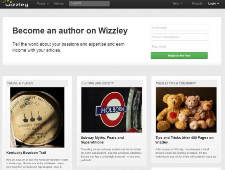The width and height of the screenshot is (225, 170).
Task: Click the Holborn subway sign image
Action: click(x=112, y=110)
